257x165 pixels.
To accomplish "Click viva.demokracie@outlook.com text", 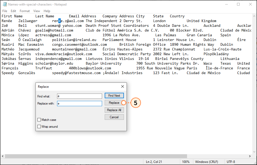I will pyautogui.click(x=64, y=54).
